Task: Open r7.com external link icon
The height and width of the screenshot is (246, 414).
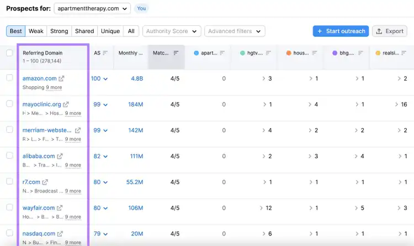Action: (45, 182)
